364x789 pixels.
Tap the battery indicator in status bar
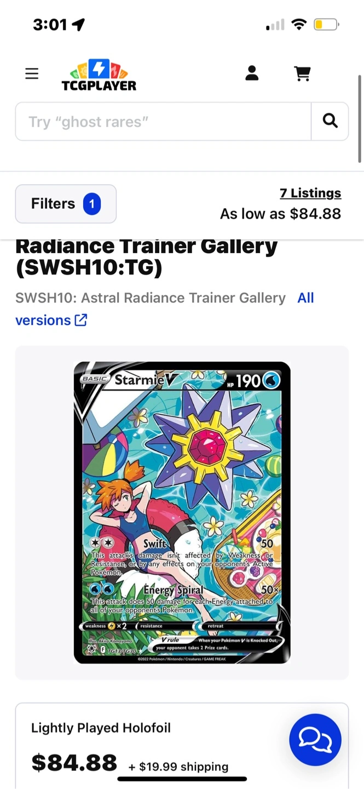(326, 24)
